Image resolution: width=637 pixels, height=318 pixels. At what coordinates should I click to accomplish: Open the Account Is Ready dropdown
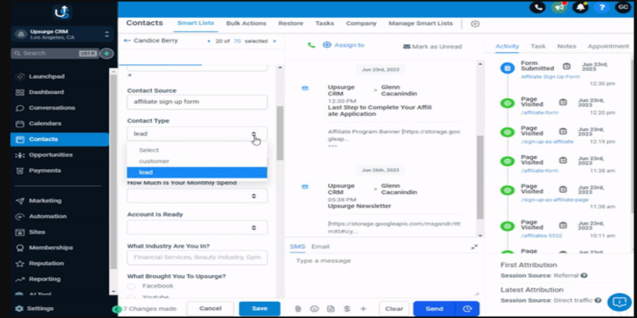197,227
